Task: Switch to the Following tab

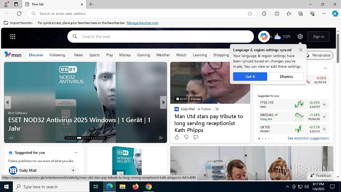Action: [57, 55]
